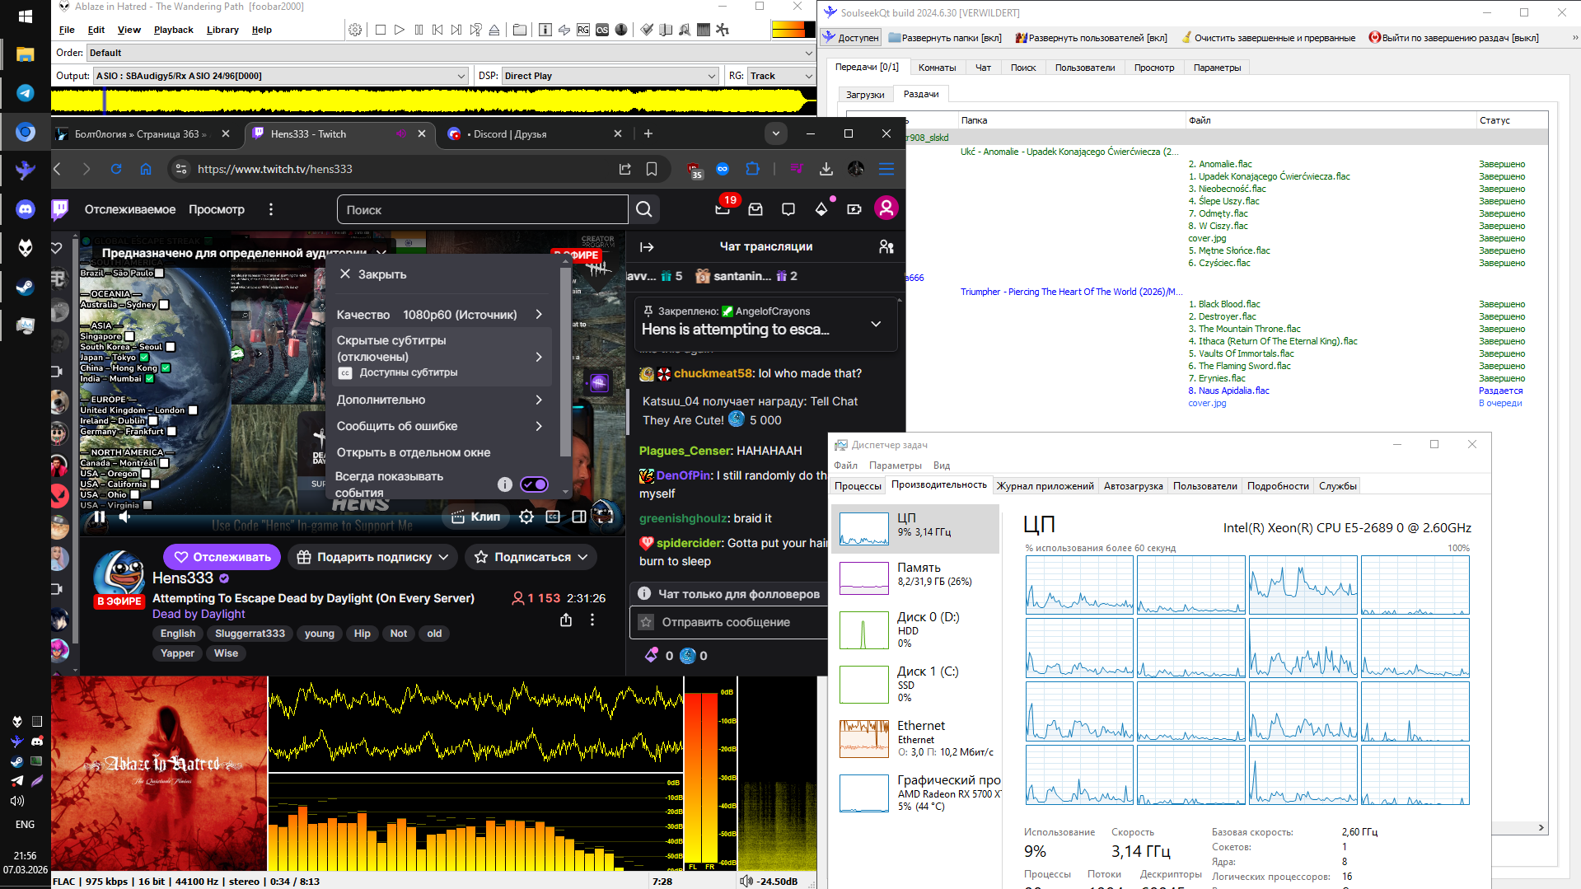Open Discord from the Windows taskbar
The image size is (1581, 889).
click(26, 209)
